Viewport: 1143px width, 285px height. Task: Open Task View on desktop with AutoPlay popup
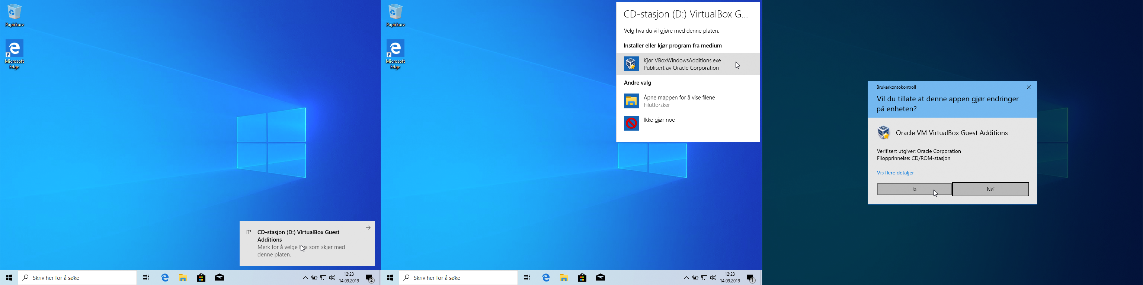click(527, 278)
